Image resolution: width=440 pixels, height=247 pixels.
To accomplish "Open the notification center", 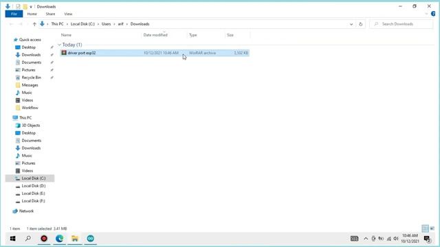I will point(427,239).
